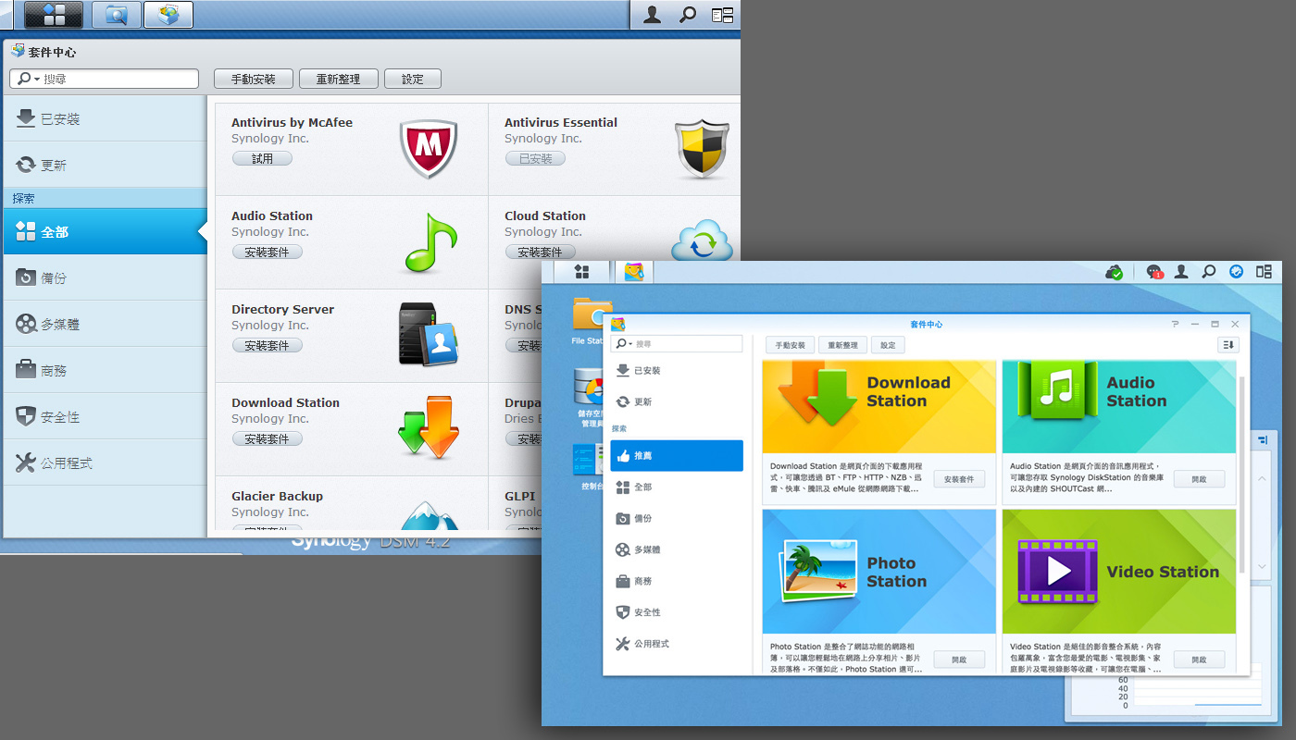Select 商務 category in DSM 4.2 sidebar
This screenshot has height=740, width=1296.
pos(105,370)
